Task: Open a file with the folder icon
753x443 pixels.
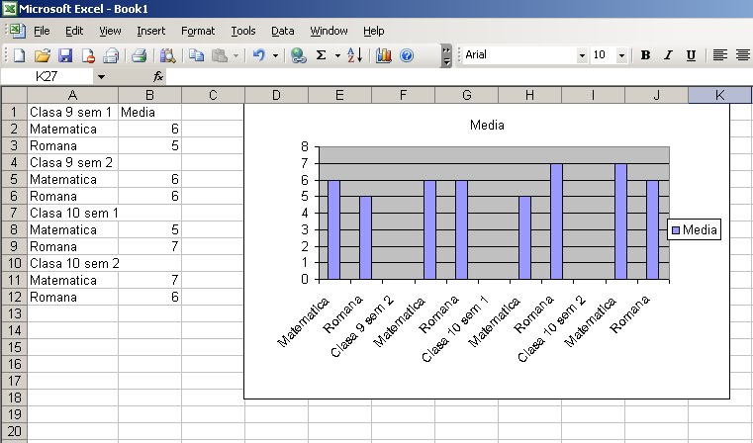Action: [x=43, y=55]
